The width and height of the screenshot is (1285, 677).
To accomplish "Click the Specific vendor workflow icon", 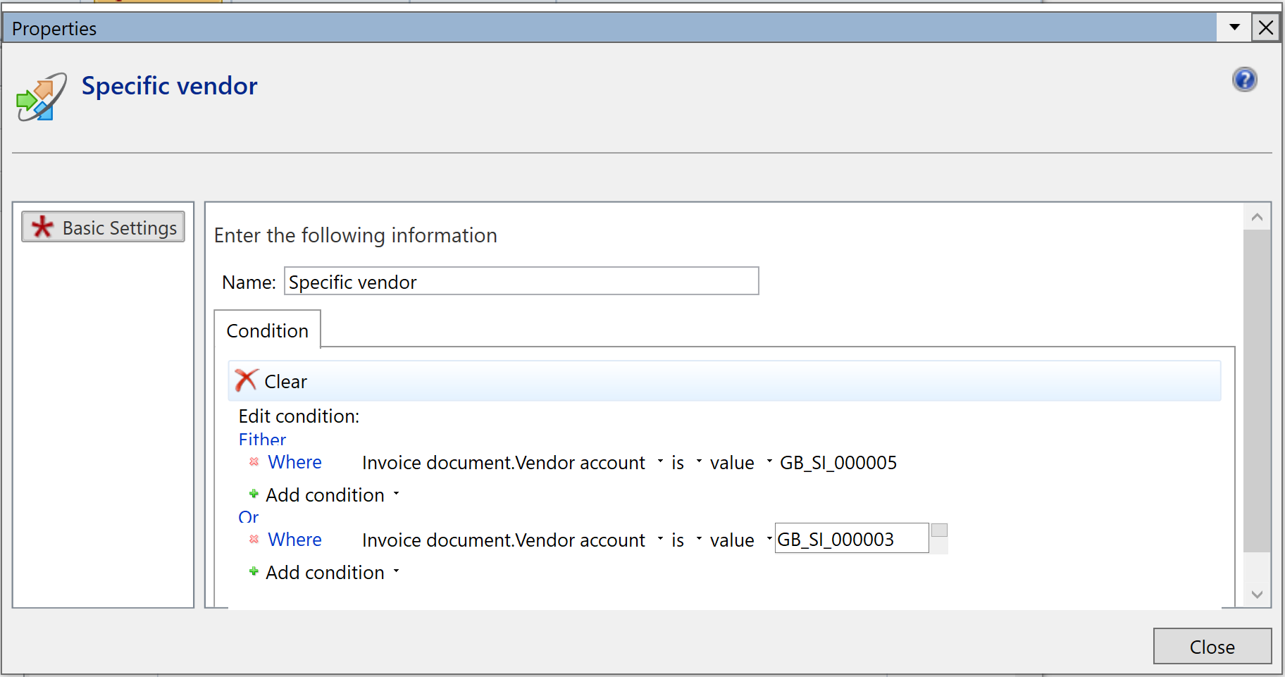I will point(42,97).
